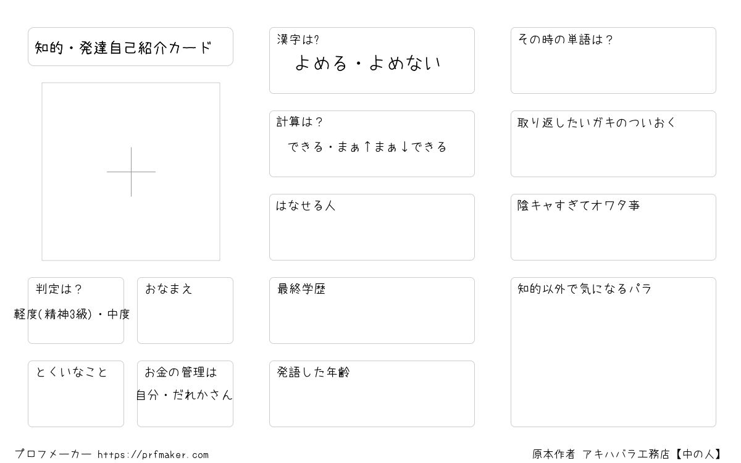Select the できる・まぁ↑まぁ↓できる answer for 計算は?
The height and width of the screenshot is (463, 741).
[x=367, y=147]
